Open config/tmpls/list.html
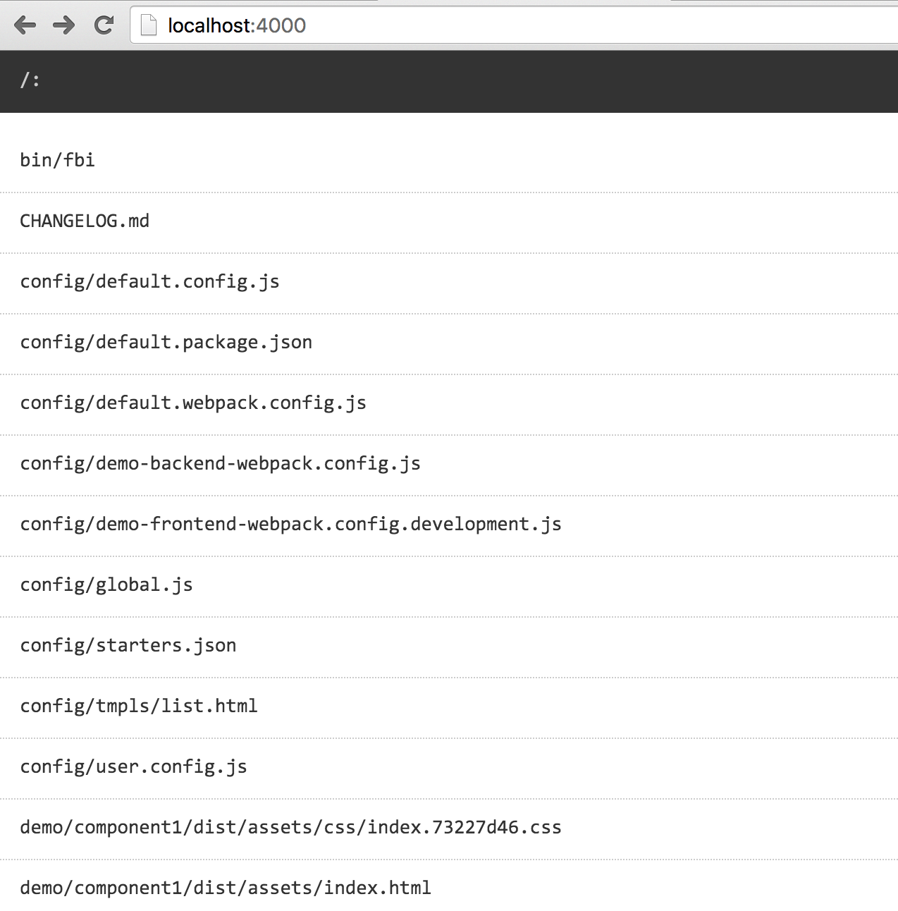 tap(139, 706)
